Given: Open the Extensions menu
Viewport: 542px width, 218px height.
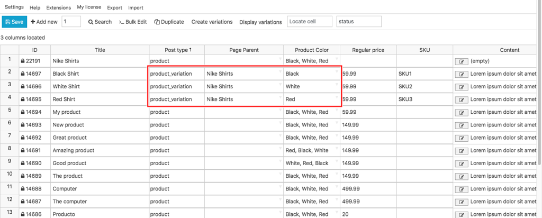Looking at the screenshot, I should pos(58,8).
